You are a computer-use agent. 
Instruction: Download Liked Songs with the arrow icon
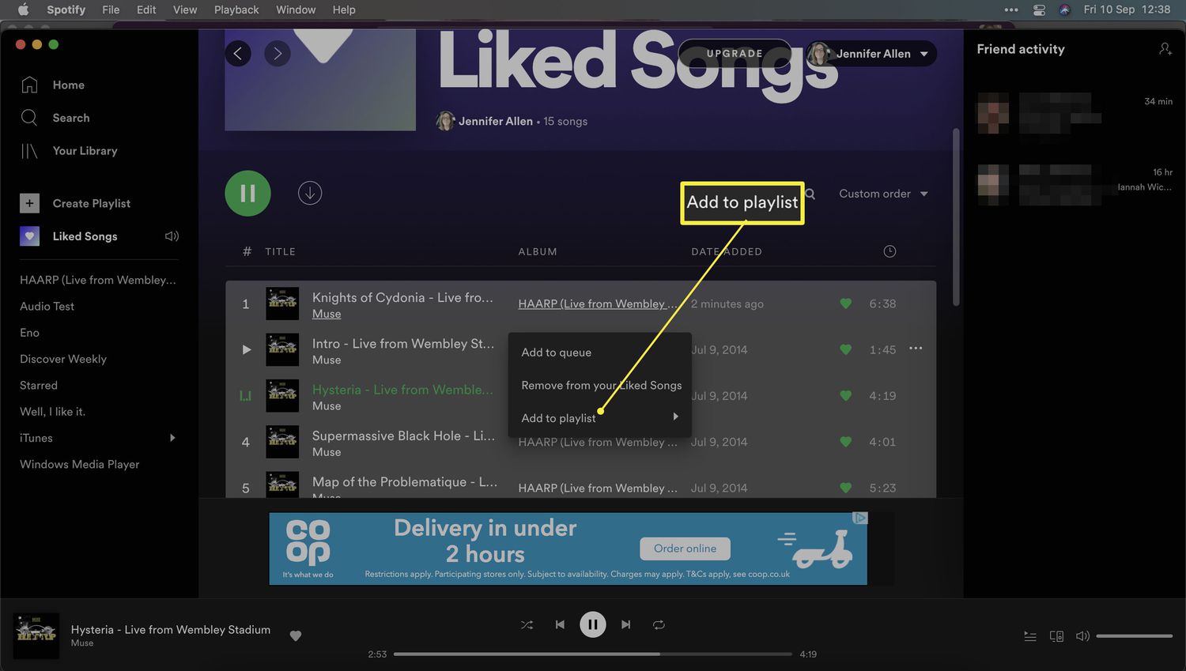(x=310, y=193)
